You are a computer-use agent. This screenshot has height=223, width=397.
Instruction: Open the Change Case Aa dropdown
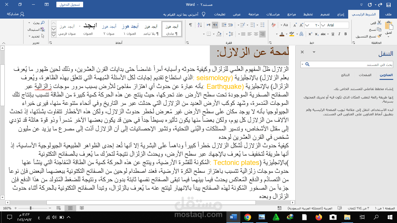284,25
